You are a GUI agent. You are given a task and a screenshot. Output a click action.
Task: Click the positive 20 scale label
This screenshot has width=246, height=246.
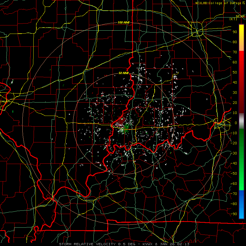[235, 102]
